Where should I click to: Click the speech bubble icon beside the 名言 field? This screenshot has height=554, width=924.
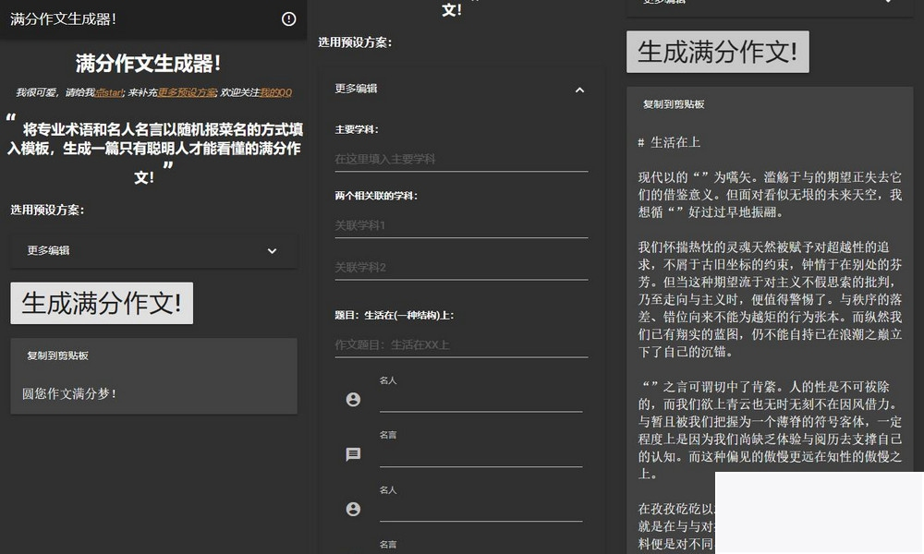point(353,454)
